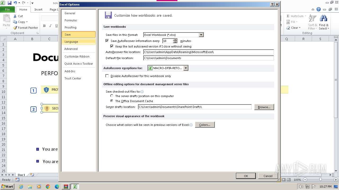Viewport: 339px width, 190px height.
Task: Select the Doc1 sheet tab
Action: (x=21, y=175)
